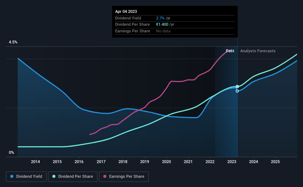Click the 2.7% dividend yield value

(x=161, y=18)
